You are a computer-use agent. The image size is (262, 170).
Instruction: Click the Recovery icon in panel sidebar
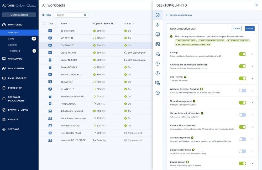coord(158,25)
